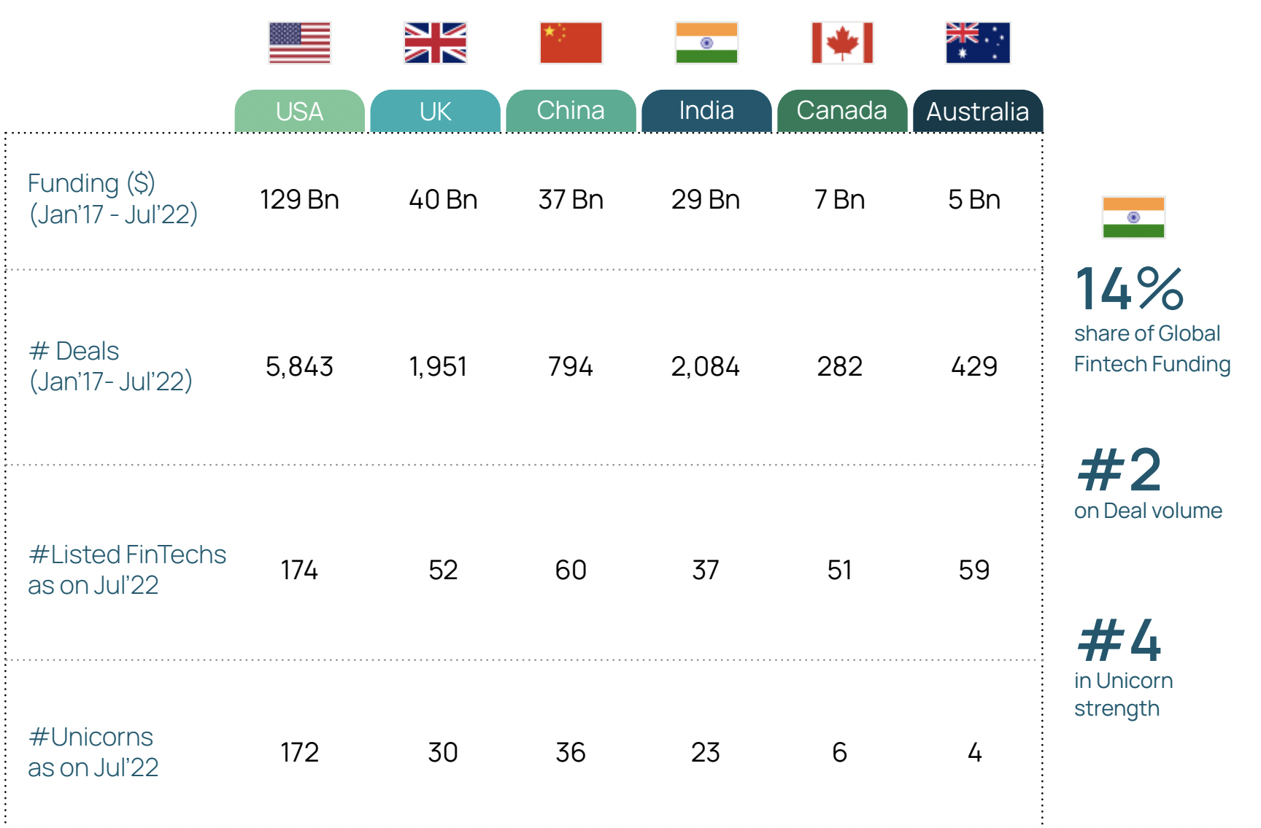Click the India flag above the table
The height and width of the screenshot is (828, 1261).
[706, 43]
